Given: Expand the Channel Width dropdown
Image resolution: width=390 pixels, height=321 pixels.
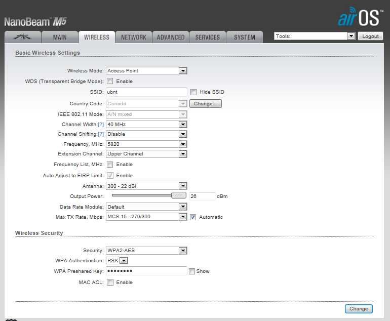Looking at the screenshot, I should point(146,125).
